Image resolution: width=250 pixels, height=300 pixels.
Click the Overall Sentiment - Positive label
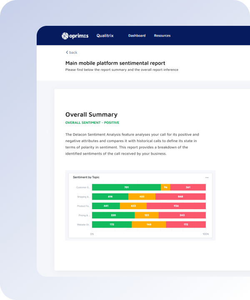click(92, 123)
